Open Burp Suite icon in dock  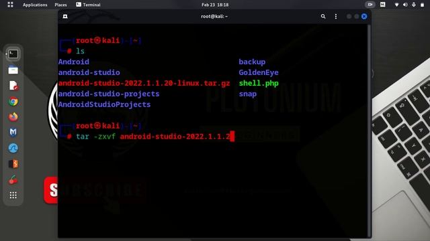13,164
